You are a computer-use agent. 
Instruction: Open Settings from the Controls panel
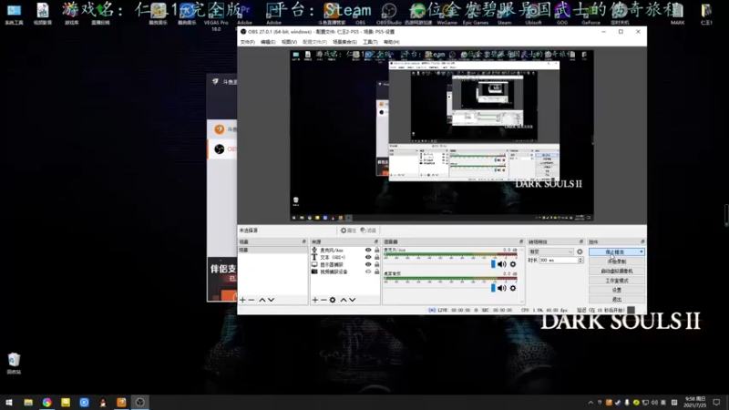point(617,290)
